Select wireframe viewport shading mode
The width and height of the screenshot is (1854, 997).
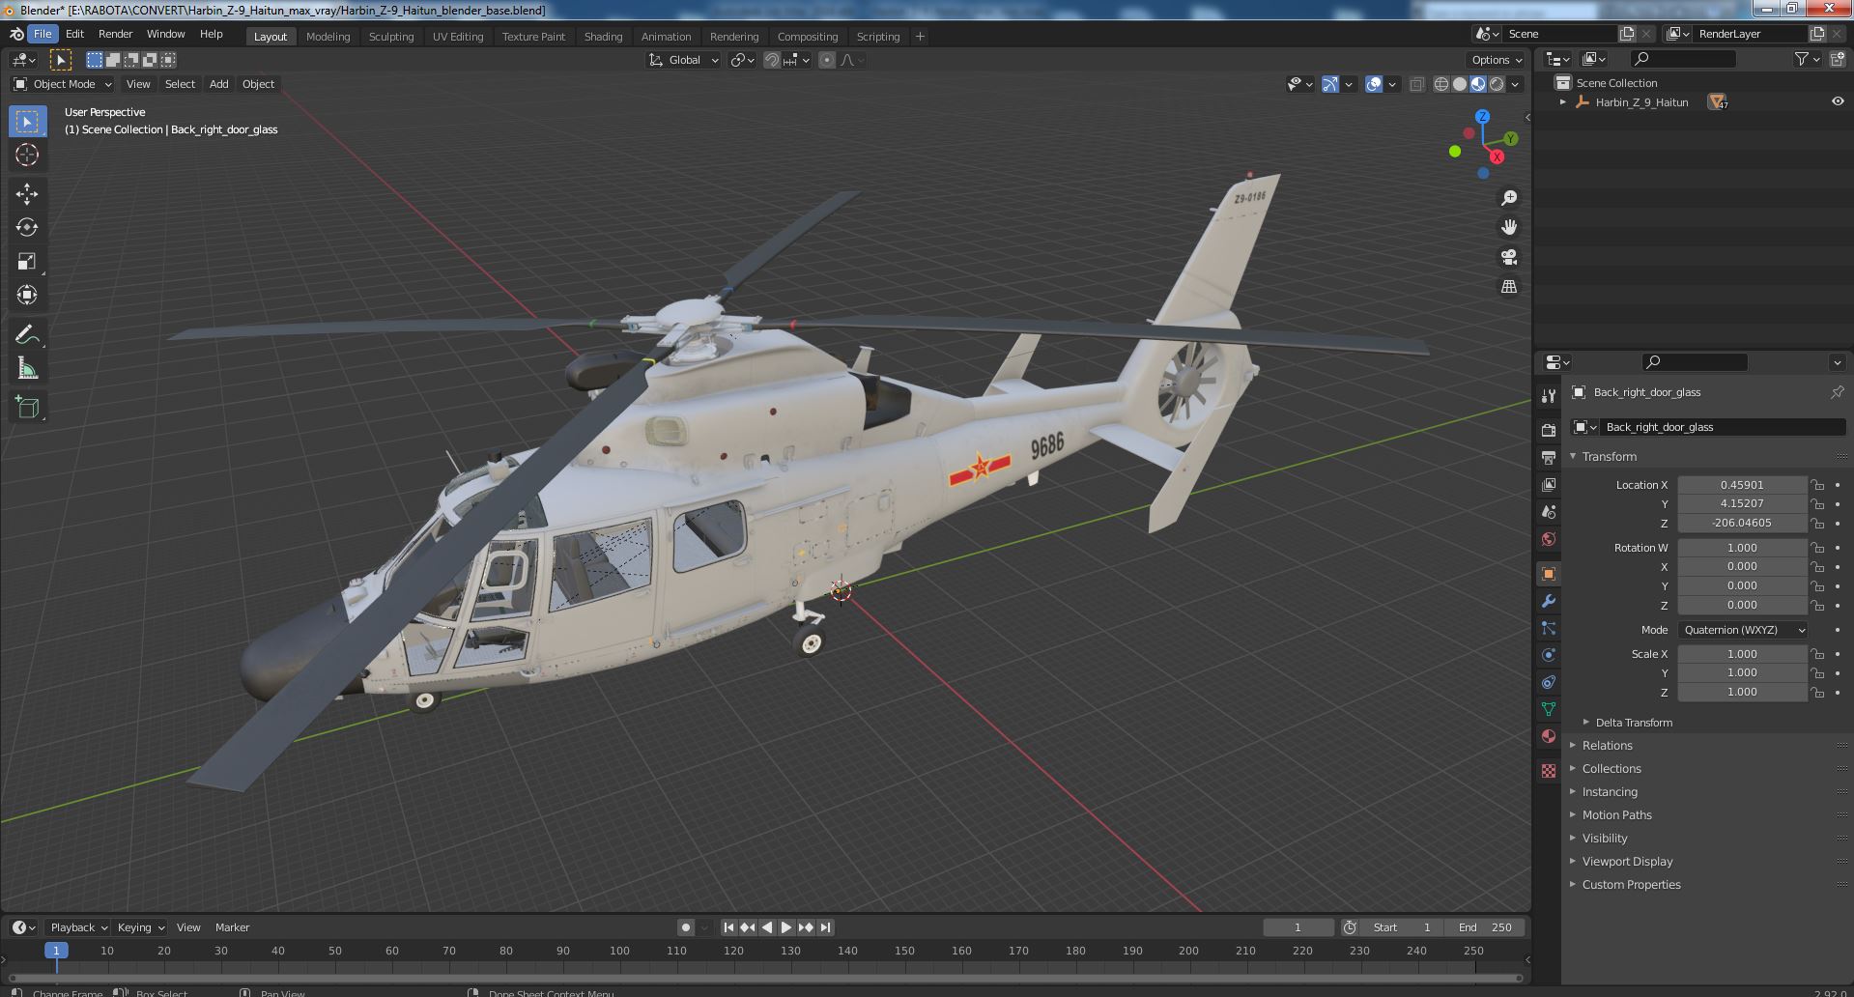pos(1441,84)
